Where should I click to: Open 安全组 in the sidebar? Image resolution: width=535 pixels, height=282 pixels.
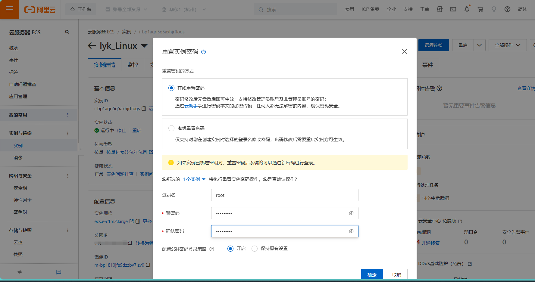(x=20, y=188)
